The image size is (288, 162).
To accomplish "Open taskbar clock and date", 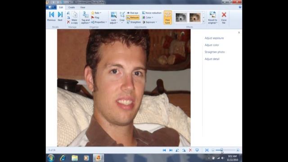I will point(232,158).
